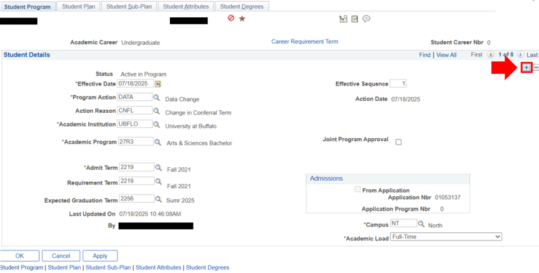Click the Cancel button

coord(61,256)
